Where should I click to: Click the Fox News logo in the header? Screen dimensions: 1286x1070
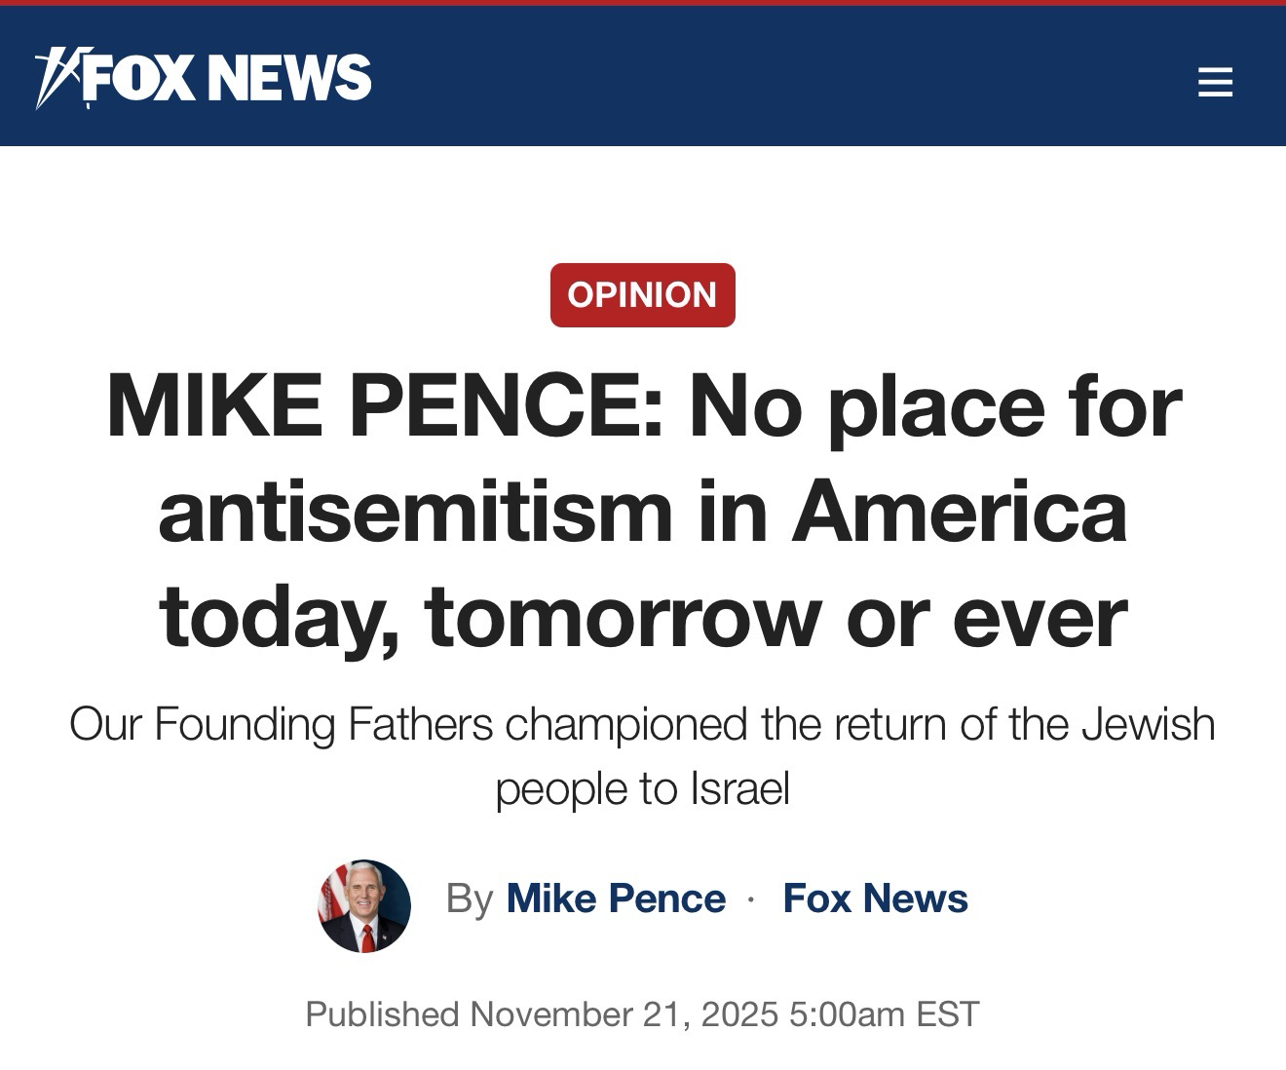coord(205,78)
